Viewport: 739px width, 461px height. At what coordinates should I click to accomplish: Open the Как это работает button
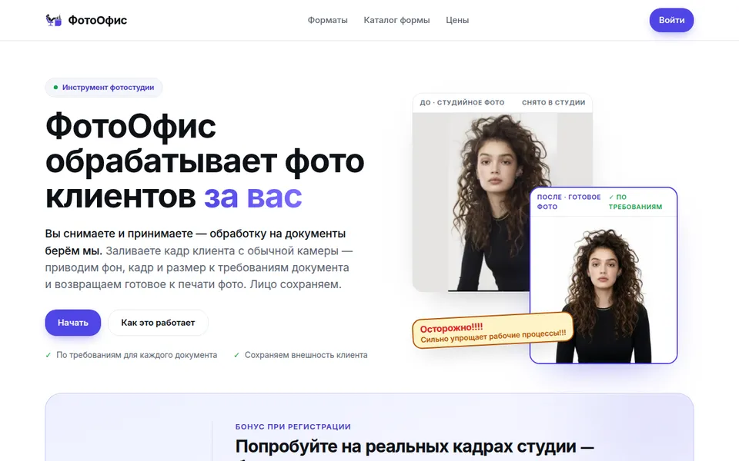pyautogui.click(x=158, y=323)
